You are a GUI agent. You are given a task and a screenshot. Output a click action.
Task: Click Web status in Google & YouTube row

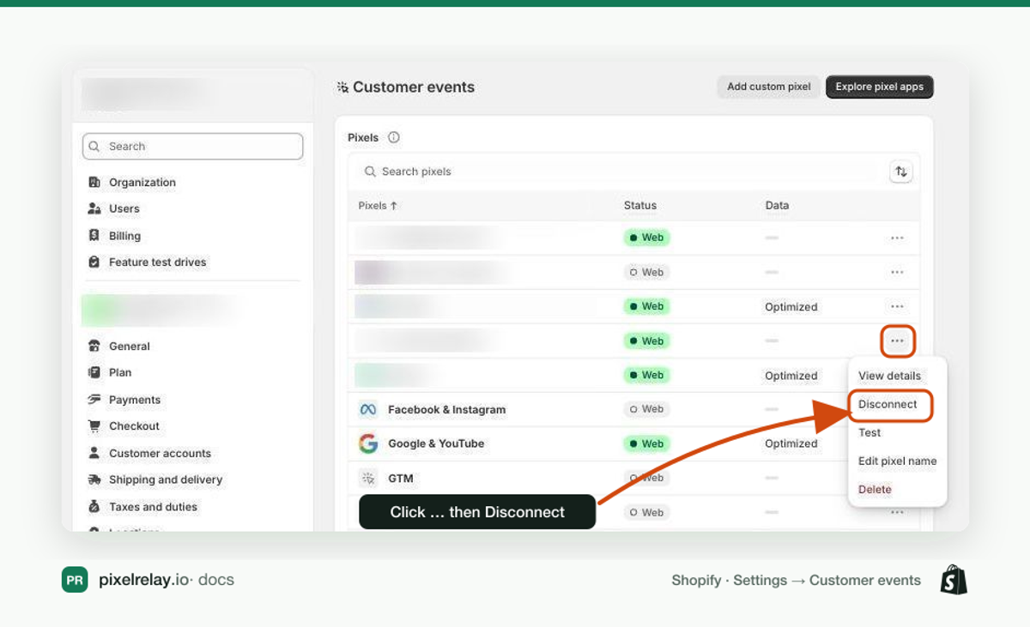pos(646,443)
